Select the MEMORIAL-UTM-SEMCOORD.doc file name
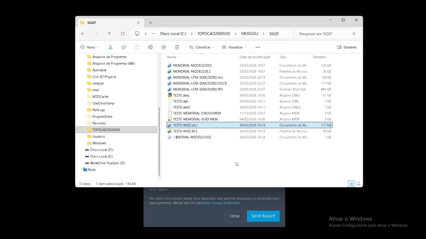The height and width of the screenshot is (239, 426). click(198, 77)
